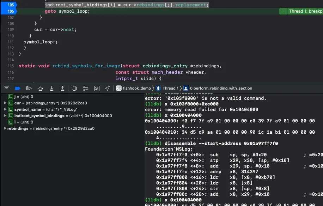Expand the rebindings variable
This screenshot has width=323, height=206.
[5, 128]
